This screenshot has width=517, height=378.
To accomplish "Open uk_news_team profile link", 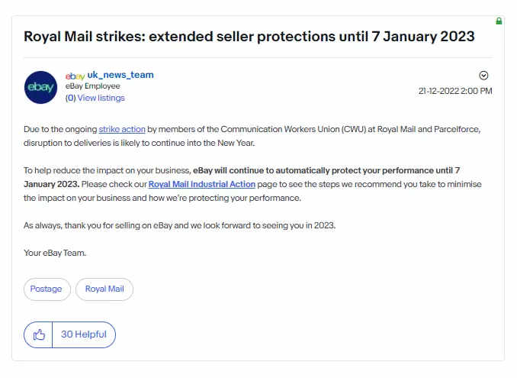I will point(120,75).
